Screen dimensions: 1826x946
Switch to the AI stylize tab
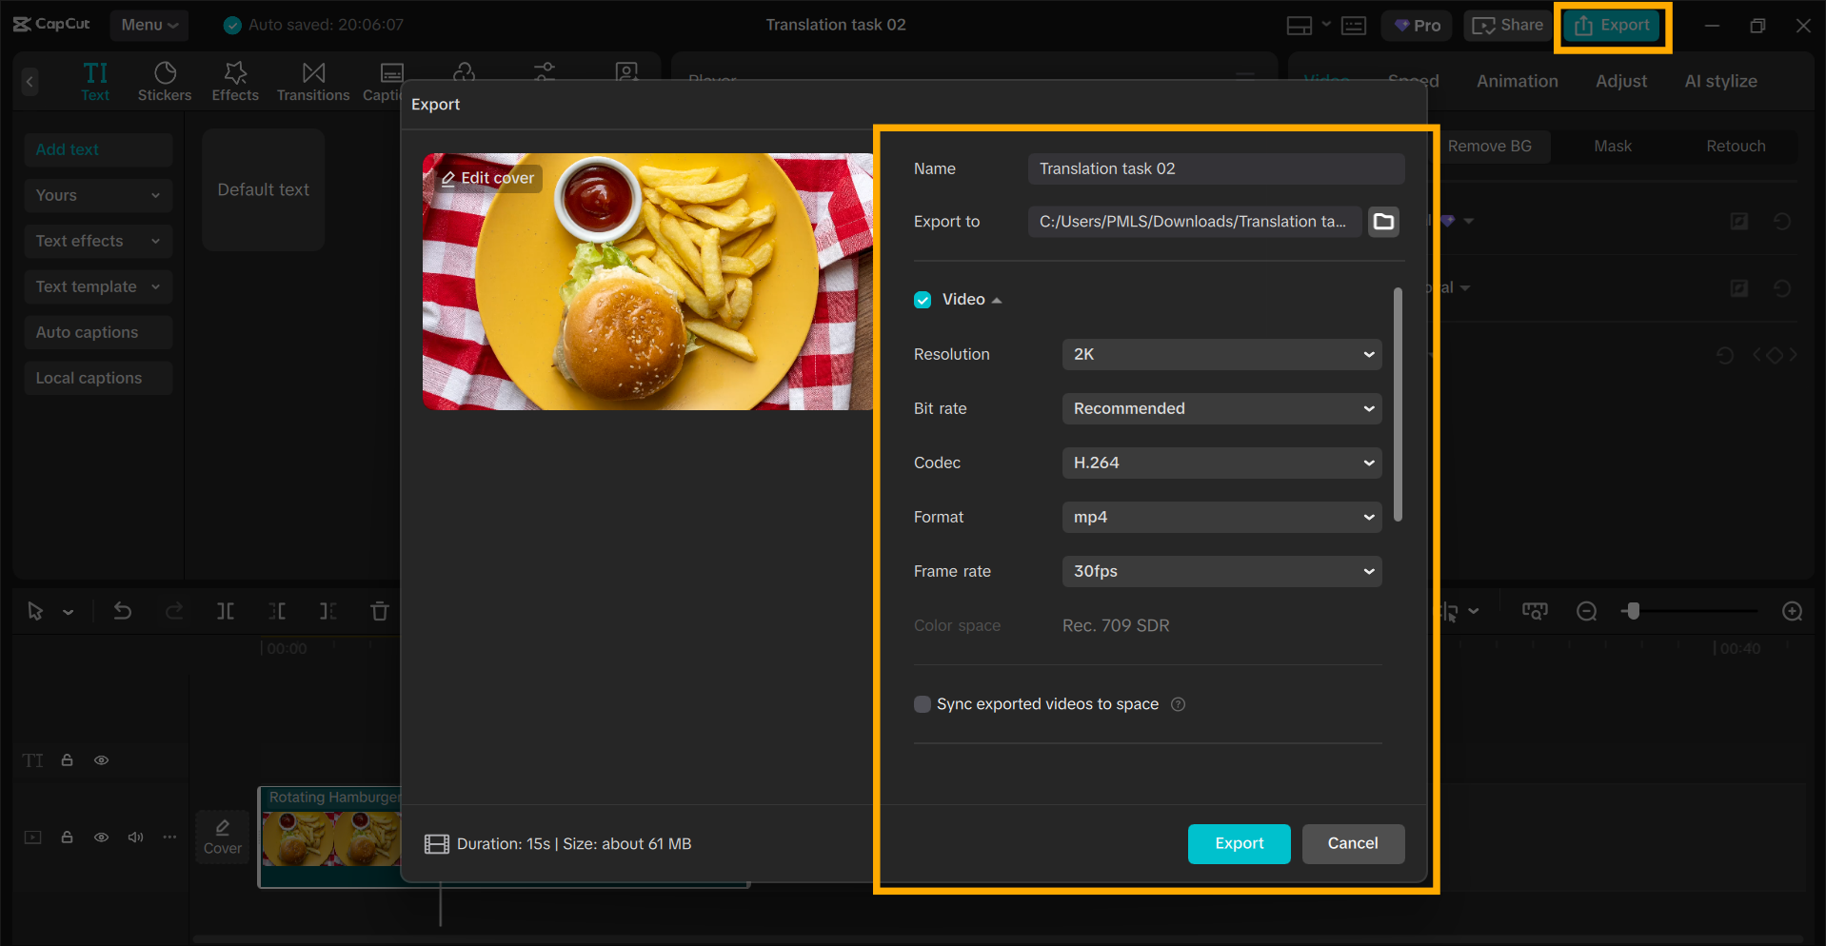point(1721,81)
